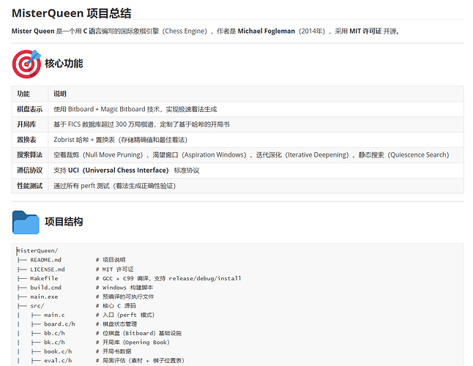The image size is (473, 366).
Task: Select the '置换表' table cell
Action: point(30,140)
